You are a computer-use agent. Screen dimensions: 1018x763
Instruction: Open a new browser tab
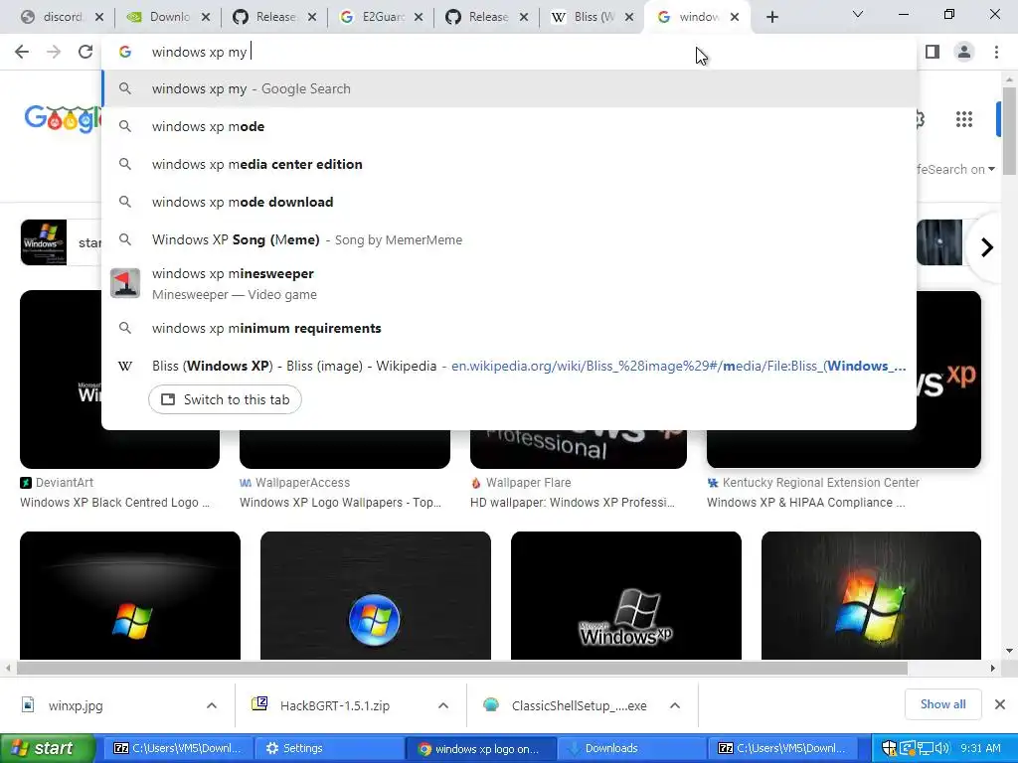click(771, 18)
